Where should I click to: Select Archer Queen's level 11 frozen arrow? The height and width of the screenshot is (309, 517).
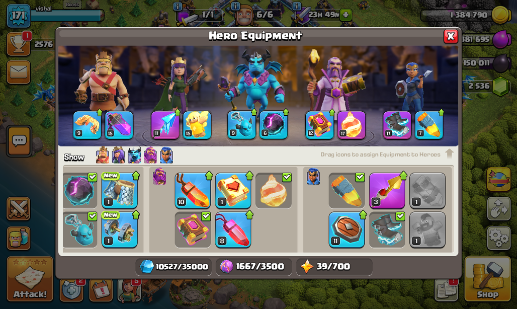tap(165, 125)
